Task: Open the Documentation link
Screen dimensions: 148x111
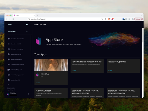Action: coord(11,88)
